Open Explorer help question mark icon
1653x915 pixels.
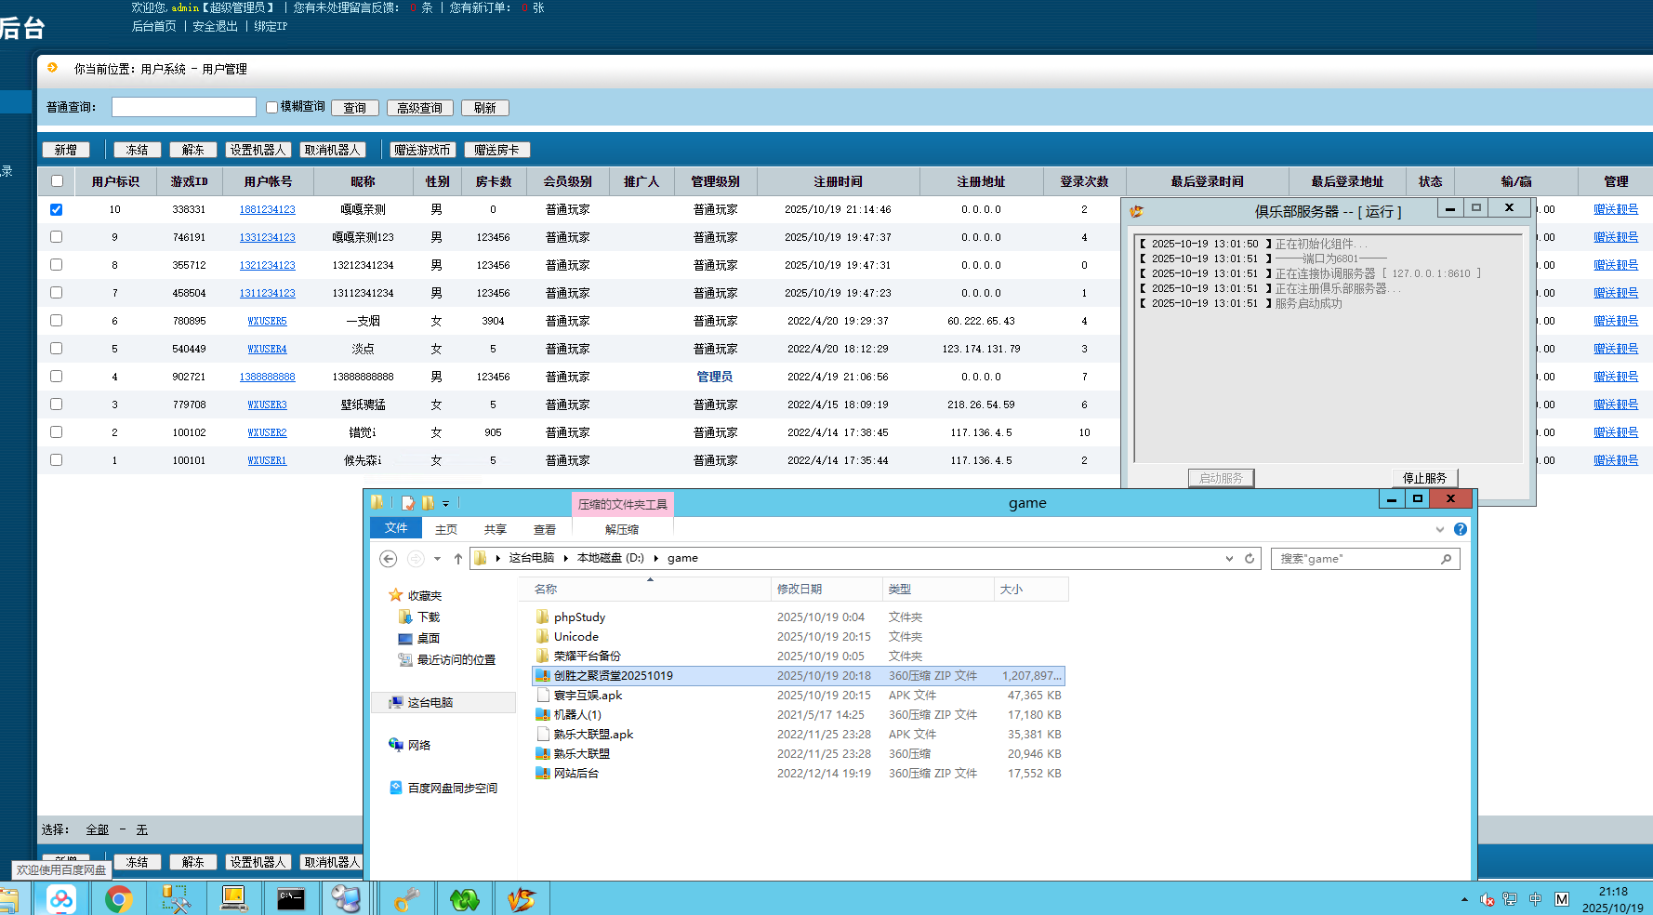coord(1461,529)
